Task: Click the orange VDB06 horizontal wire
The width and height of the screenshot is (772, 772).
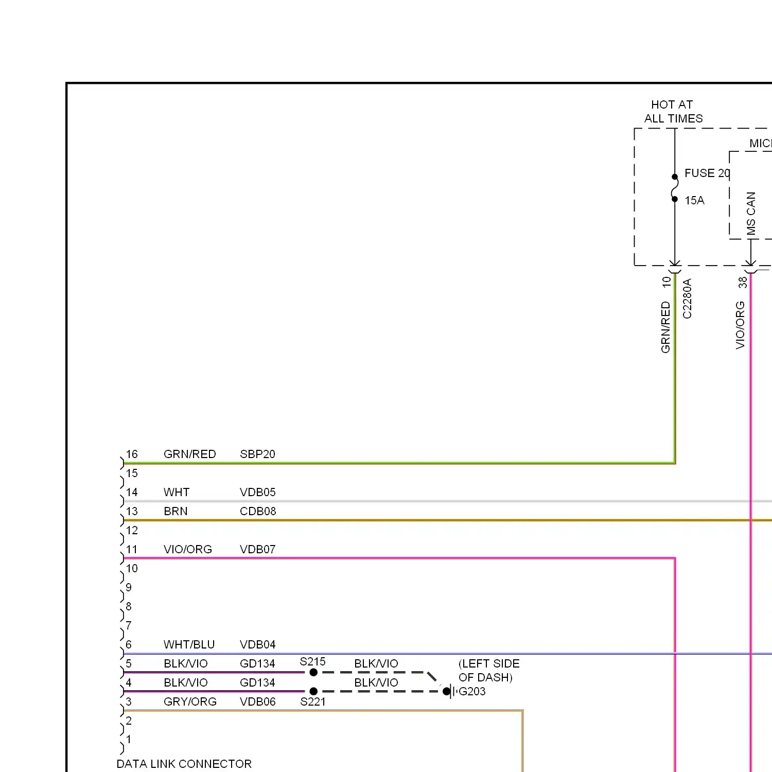Action: (323, 711)
